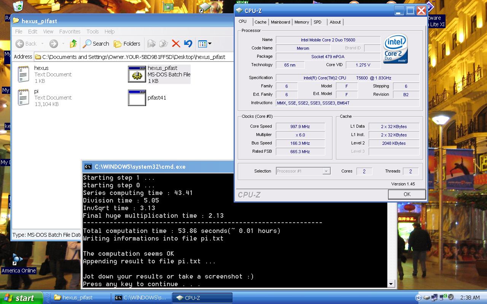Click the OK button in CPU-Z
Screen dimensions: 487x304
click(407, 194)
